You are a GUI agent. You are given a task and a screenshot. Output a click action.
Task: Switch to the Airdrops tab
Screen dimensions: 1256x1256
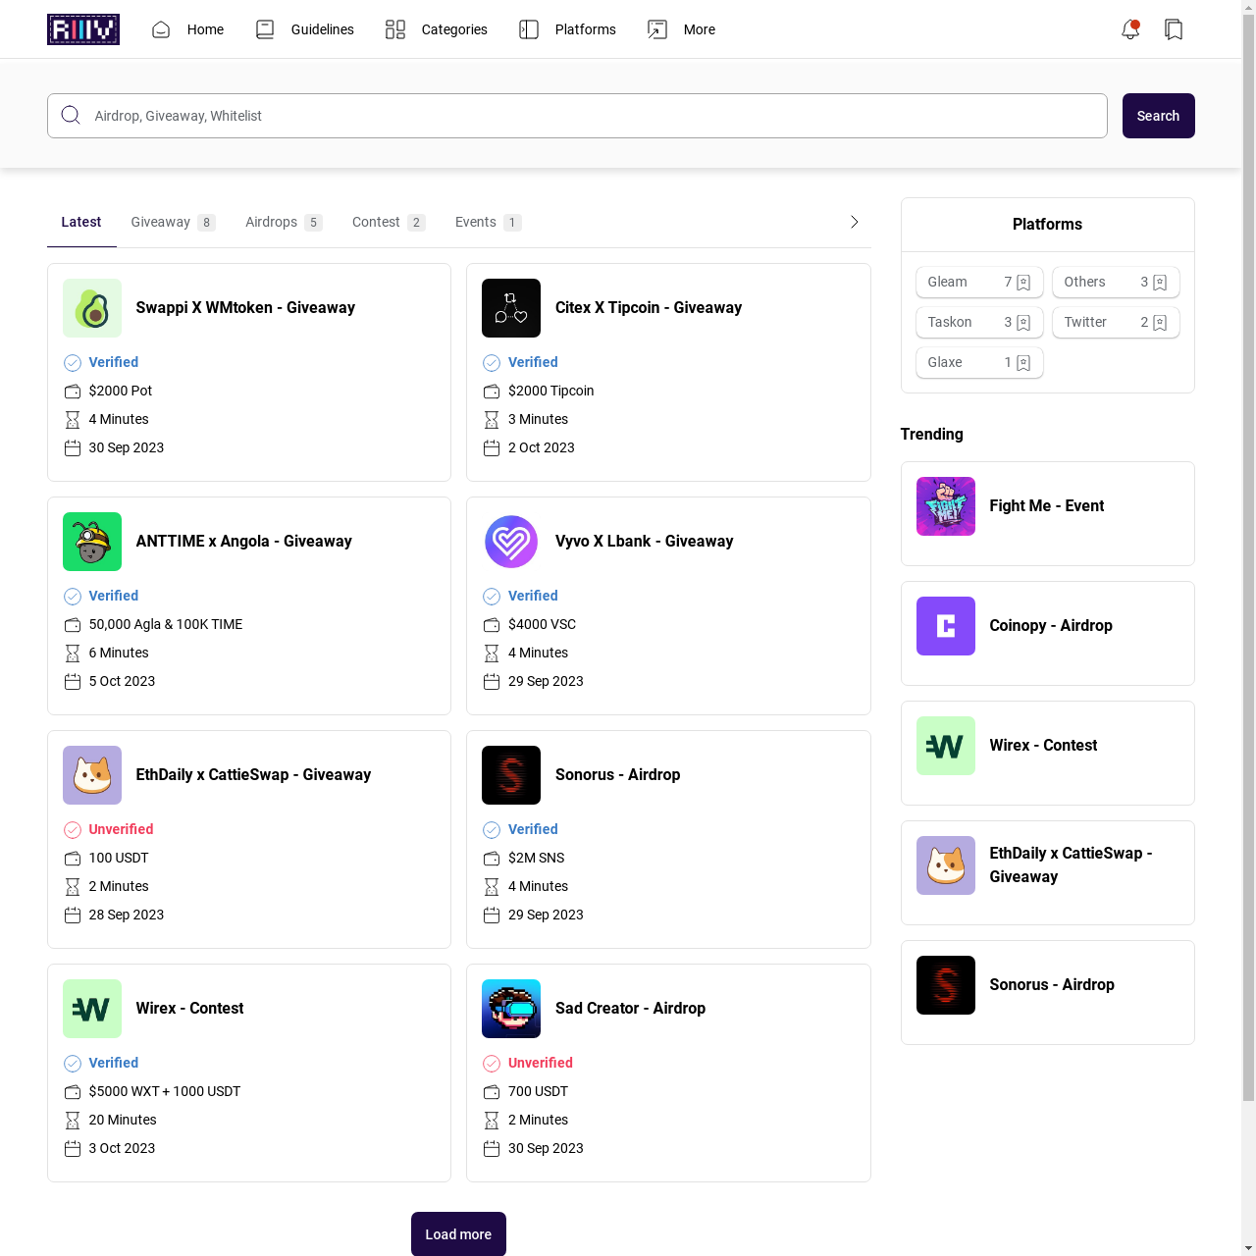[284, 223]
